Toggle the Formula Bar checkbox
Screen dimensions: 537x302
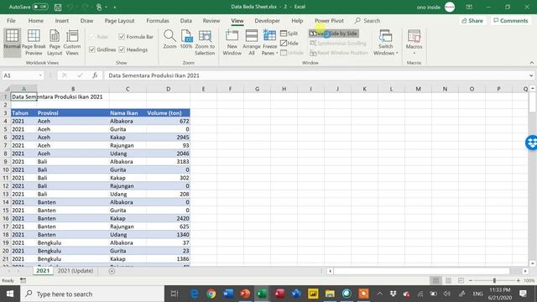tap(122, 37)
